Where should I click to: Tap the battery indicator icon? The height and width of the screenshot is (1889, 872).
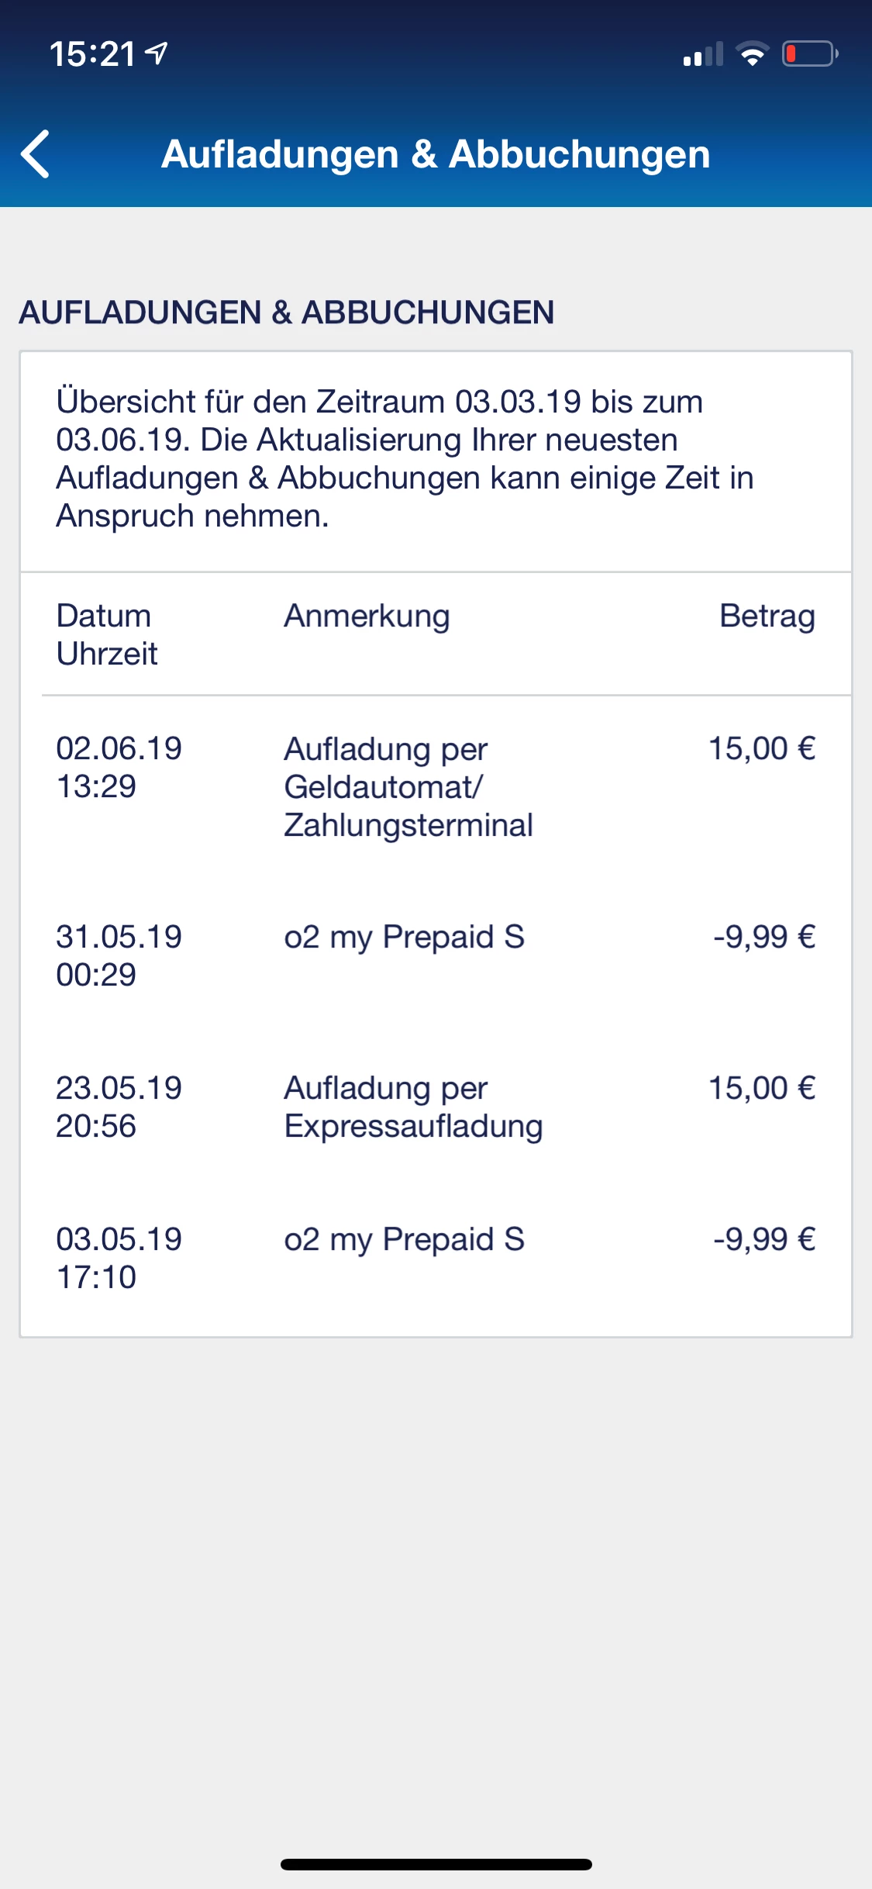[809, 54]
